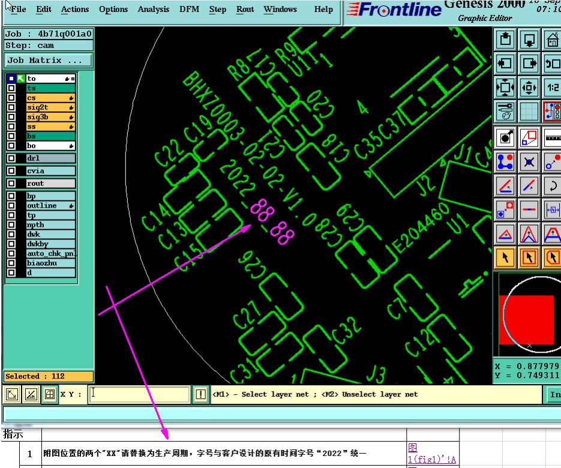Select the zoom in icon with outward arrows
The image size is (561, 468).
tap(505, 88)
